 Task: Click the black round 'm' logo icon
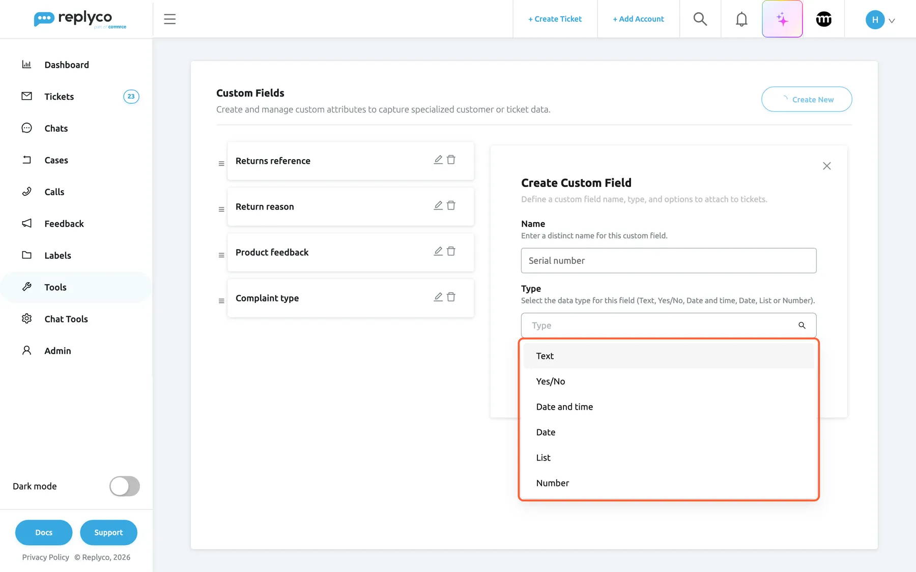[824, 19]
